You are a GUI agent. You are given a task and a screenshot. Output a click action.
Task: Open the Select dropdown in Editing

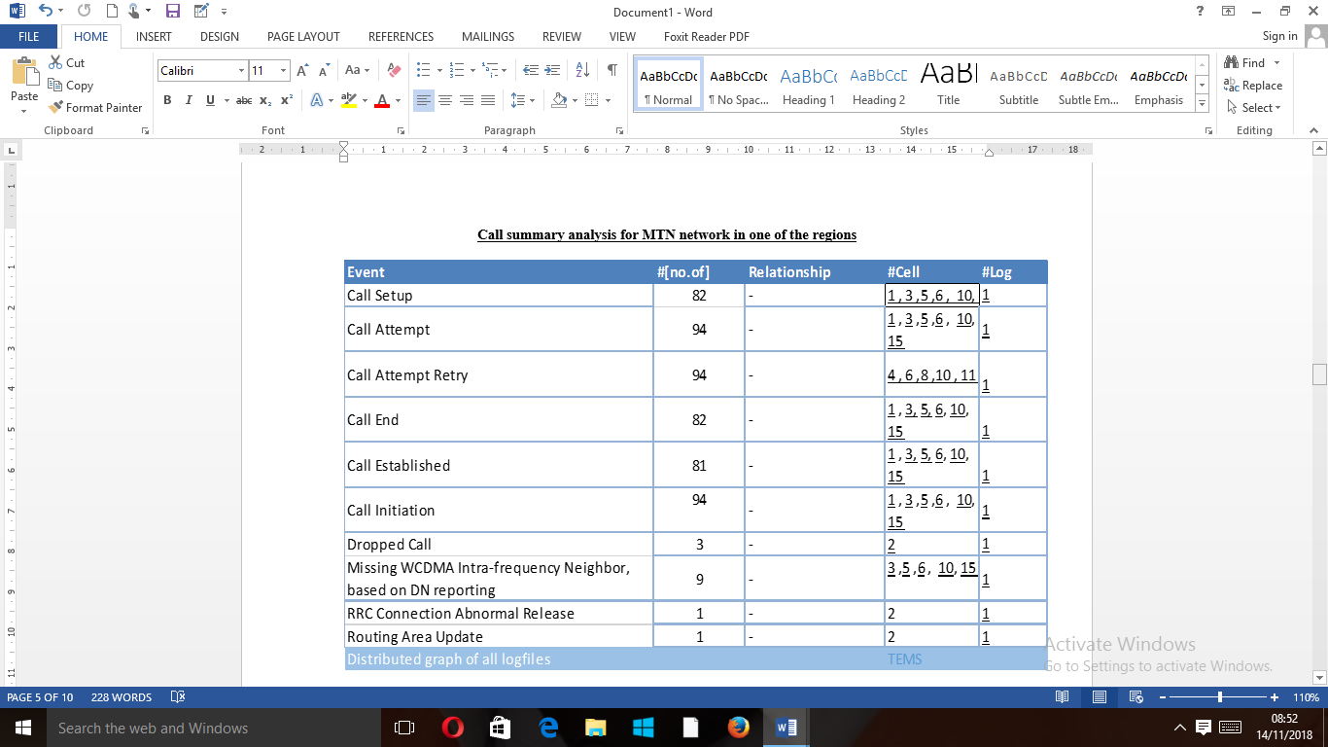(x=1254, y=107)
